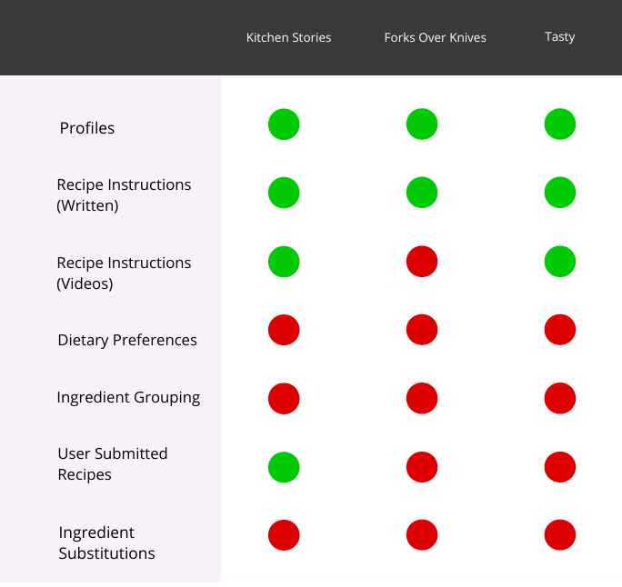Click green dot for Tasty Profiles
Viewport: 622px width, 587px height.
(560, 124)
